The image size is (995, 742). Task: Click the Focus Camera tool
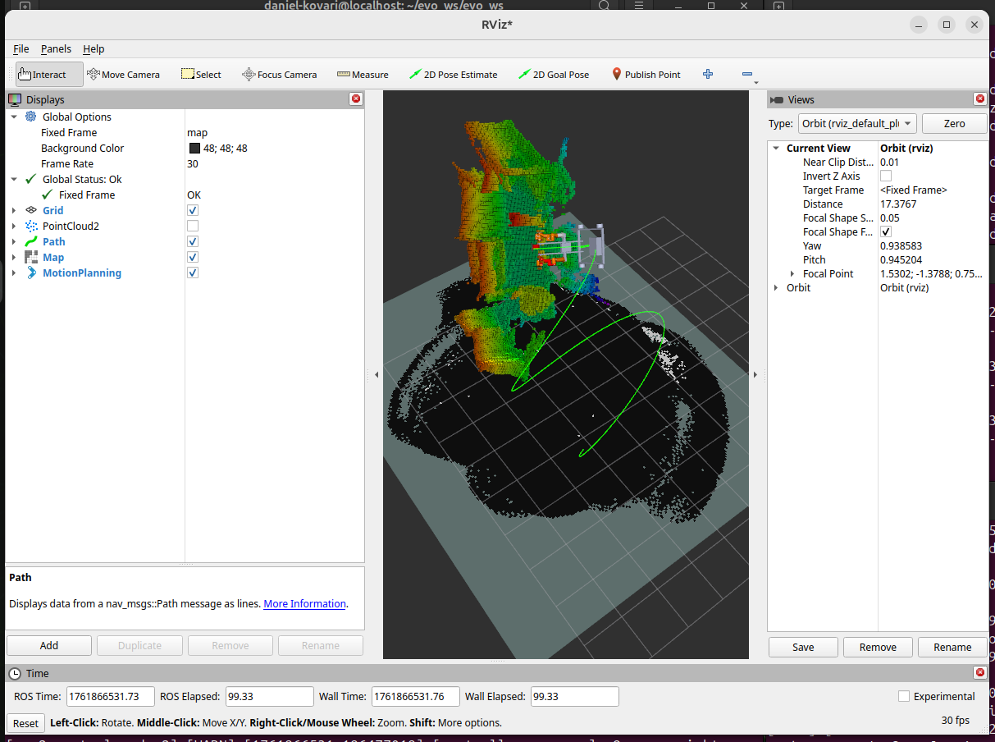pos(279,75)
